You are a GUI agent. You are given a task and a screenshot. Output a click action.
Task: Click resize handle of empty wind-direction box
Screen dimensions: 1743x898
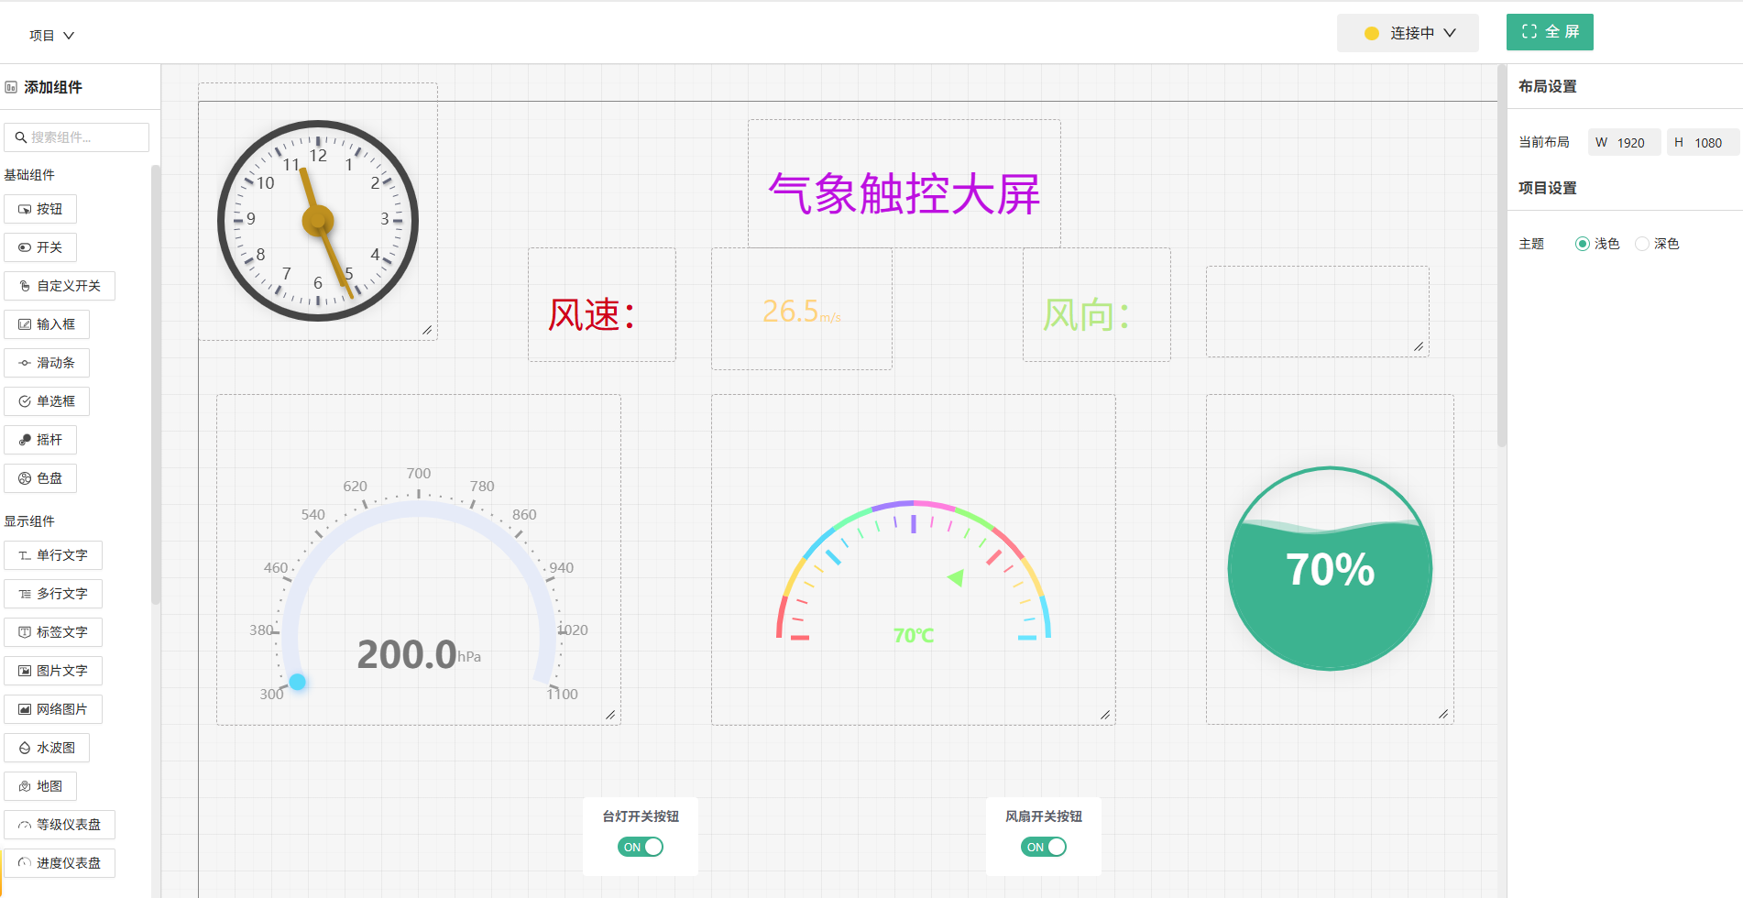(x=1419, y=346)
